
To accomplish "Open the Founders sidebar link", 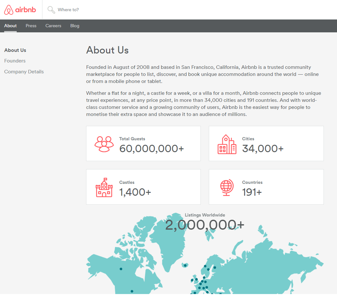I will point(15,61).
